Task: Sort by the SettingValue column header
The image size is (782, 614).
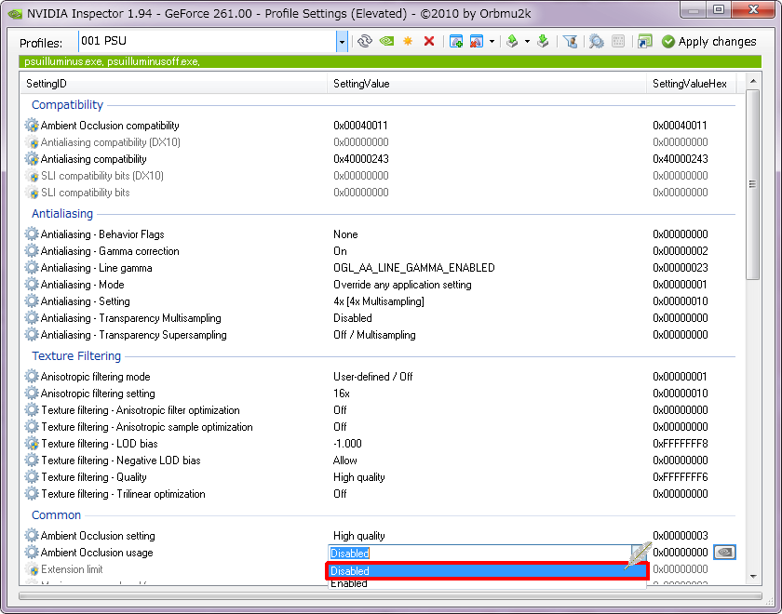Action: point(486,84)
